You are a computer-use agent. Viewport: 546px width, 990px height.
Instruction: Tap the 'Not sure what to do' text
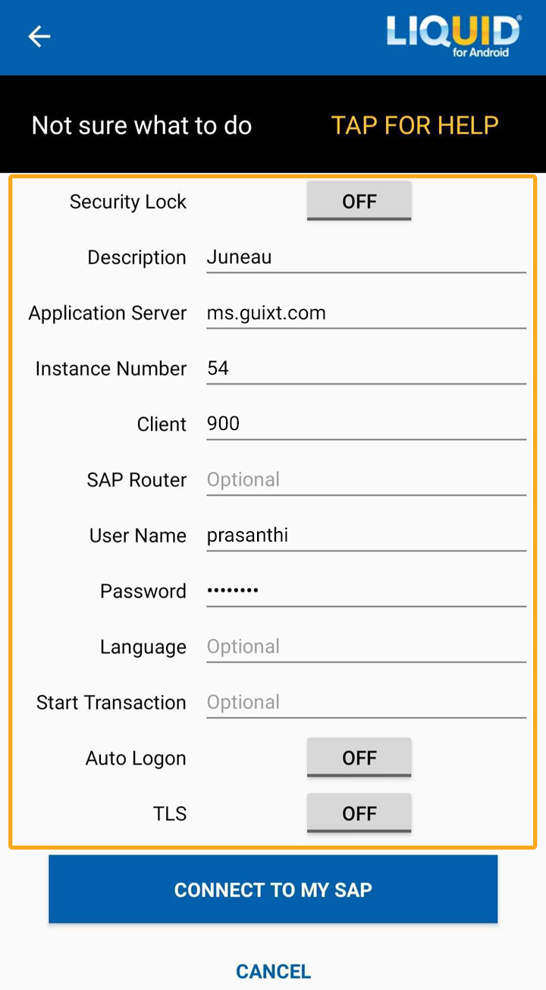(x=142, y=125)
